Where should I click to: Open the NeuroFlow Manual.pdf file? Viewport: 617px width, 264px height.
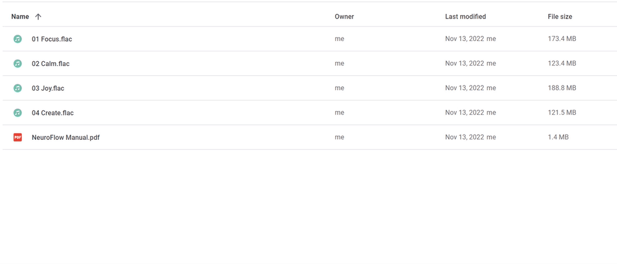point(66,137)
